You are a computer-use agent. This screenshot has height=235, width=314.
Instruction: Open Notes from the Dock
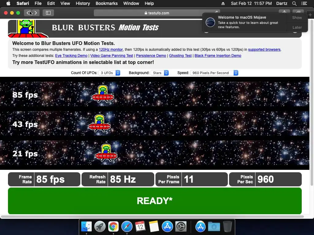pyautogui.click(x=154, y=227)
